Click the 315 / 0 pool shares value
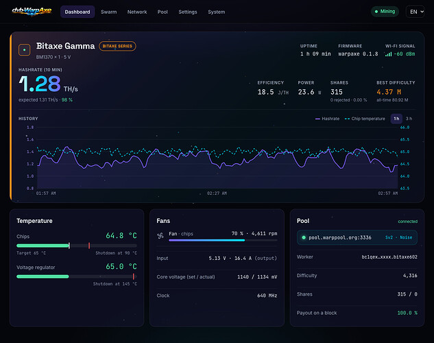This screenshot has width=434, height=343. [407, 294]
